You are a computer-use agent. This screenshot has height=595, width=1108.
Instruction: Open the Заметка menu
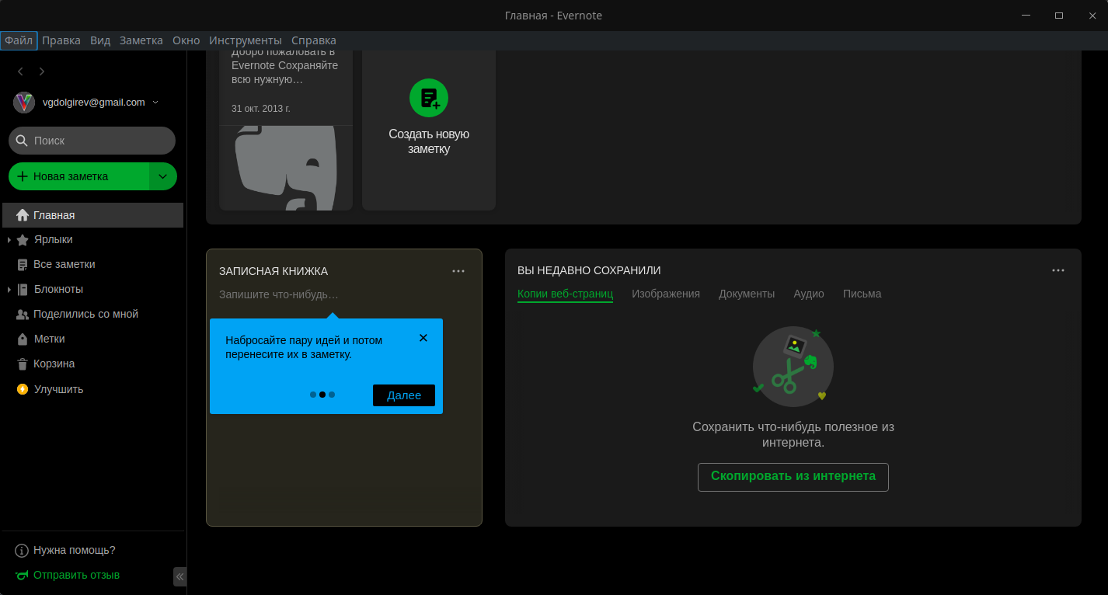click(141, 40)
